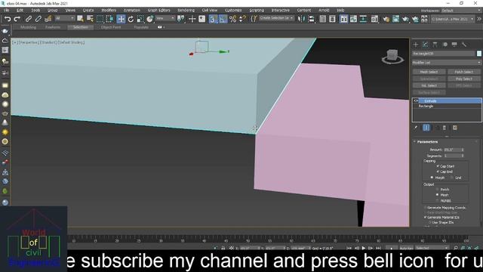Click the Mirror tool icon
The image size is (483, 272).
[301, 19]
